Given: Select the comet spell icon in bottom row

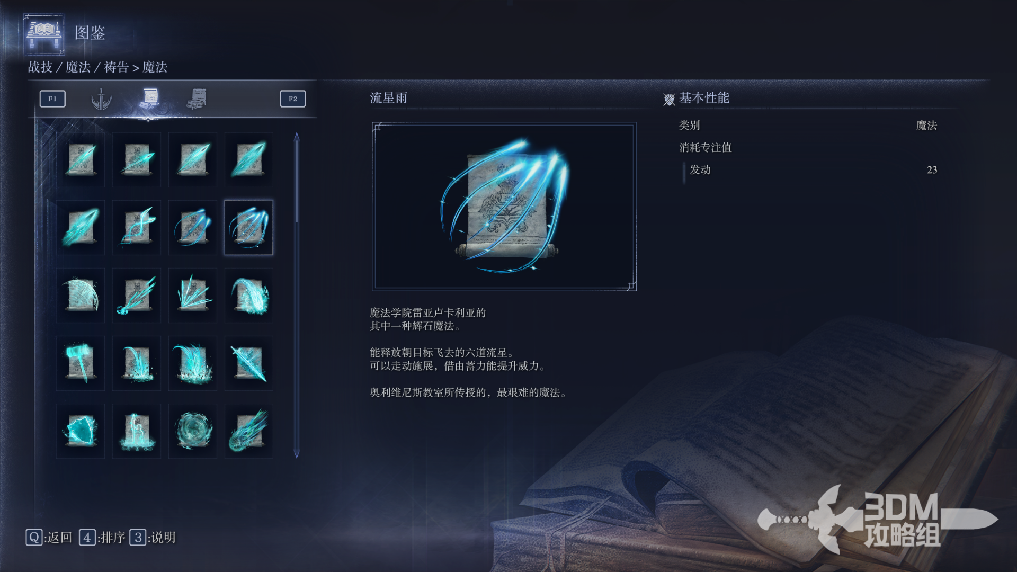Looking at the screenshot, I should pos(249,431).
